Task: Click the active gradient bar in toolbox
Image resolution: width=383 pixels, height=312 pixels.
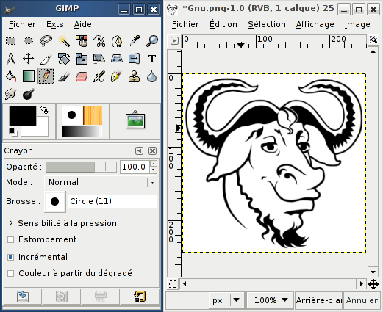Action: tap(82, 131)
